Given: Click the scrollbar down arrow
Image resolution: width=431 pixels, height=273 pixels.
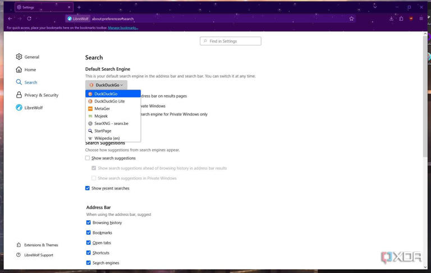Looking at the screenshot, I should pyautogui.click(x=425, y=267).
